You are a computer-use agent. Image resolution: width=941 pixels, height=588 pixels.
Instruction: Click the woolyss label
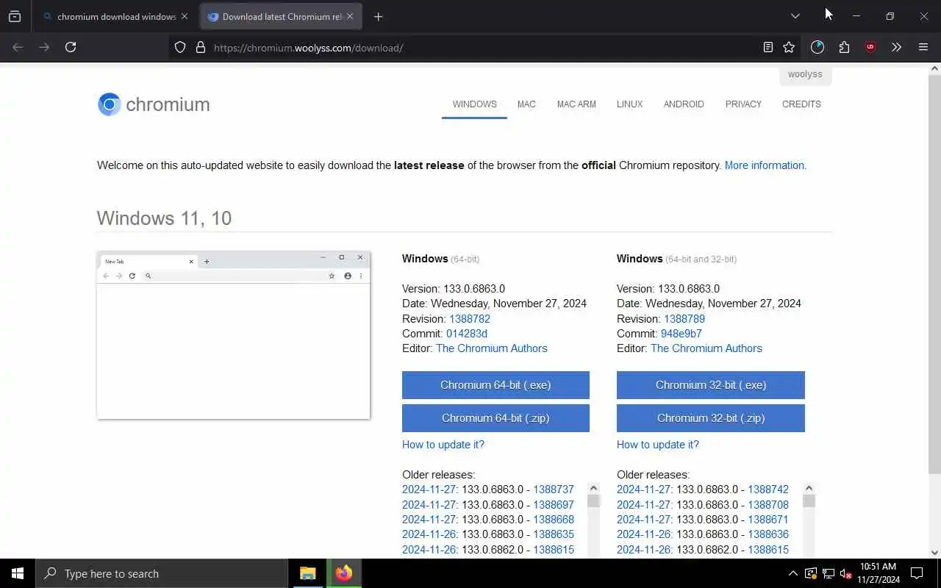805,74
